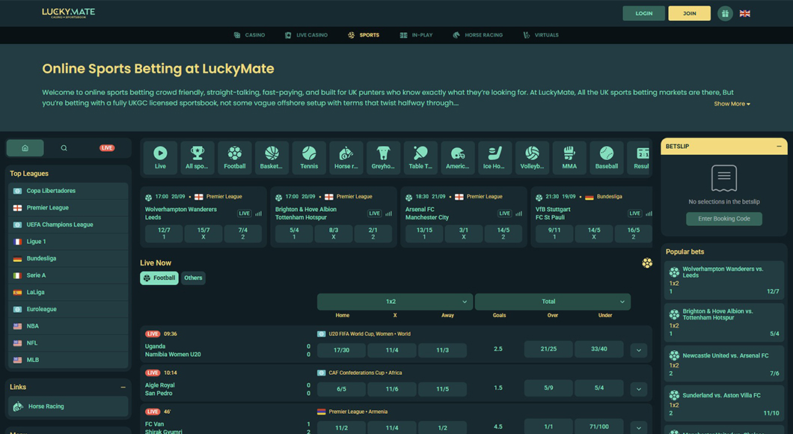Open the Total market dropdown
Image resolution: width=793 pixels, height=434 pixels.
tap(552, 302)
